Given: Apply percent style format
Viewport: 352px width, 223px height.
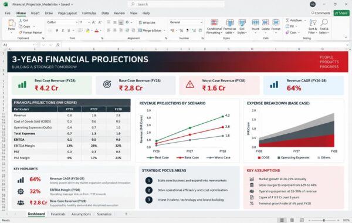Looking at the screenshot, I should [181, 31].
